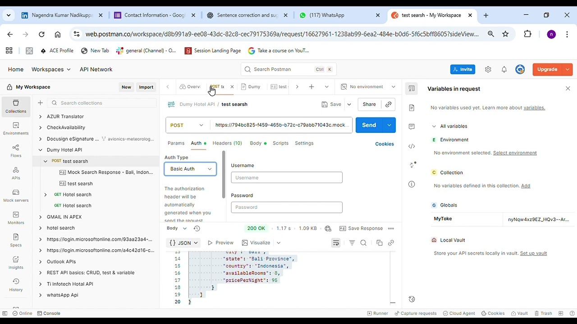Open History in the sidebar
This screenshot has height=324, width=577.
(16, 285)
